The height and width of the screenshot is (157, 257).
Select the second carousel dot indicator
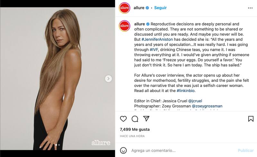pyautogui.click(x=59, y=145)
